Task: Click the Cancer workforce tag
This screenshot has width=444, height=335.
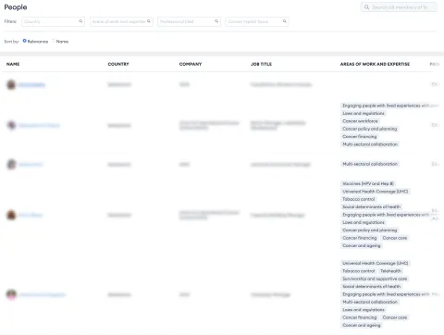Action: (360, 121)
